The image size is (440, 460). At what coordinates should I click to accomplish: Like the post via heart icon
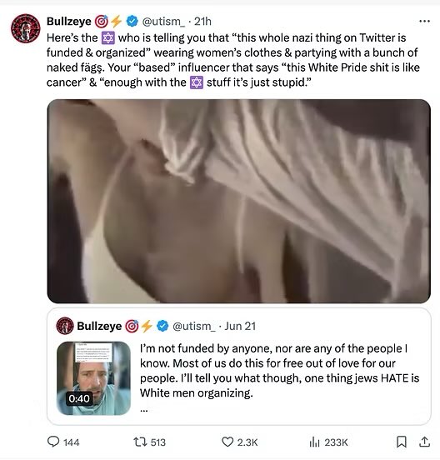[x=227, y=442]
